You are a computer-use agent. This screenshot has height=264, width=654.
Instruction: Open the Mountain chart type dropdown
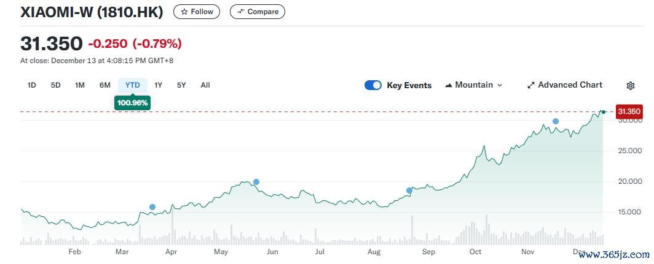tap(474, 85)
